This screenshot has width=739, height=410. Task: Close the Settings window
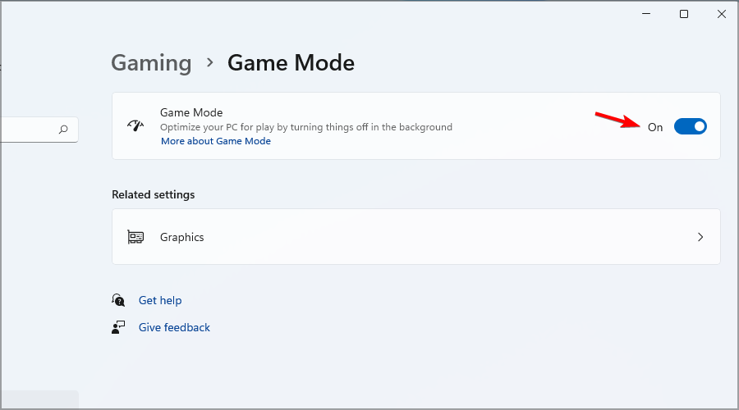click(x=722, y=14)
